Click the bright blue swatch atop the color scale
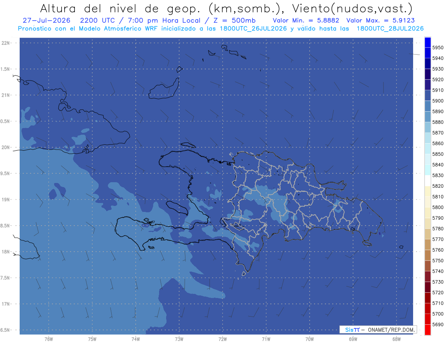 click(428, 42)
